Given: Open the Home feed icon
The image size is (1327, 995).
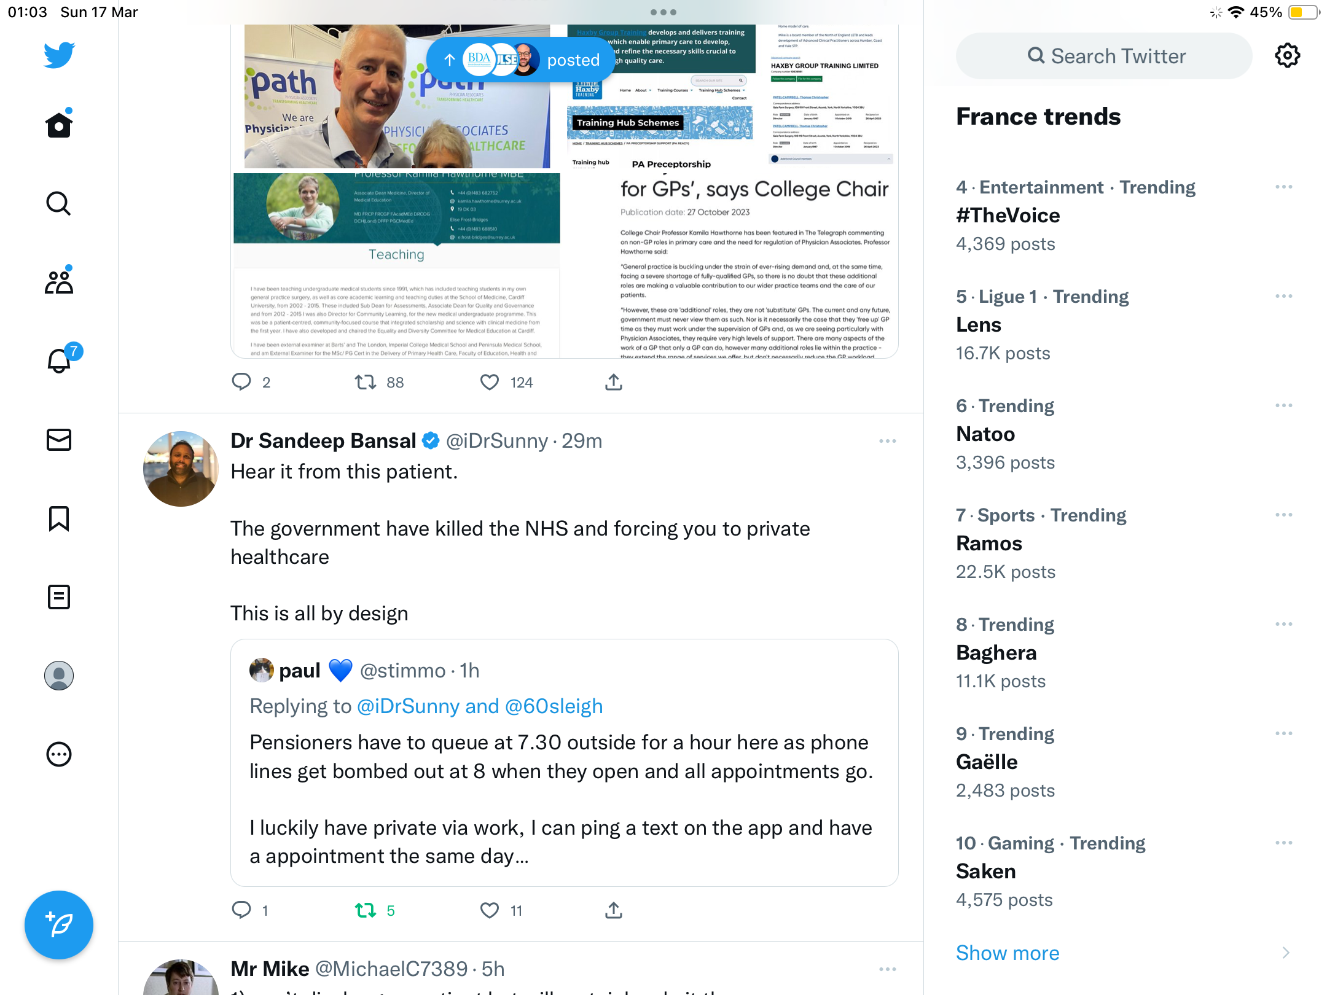Looking at the screenshot, I should [x=59, y=125].
